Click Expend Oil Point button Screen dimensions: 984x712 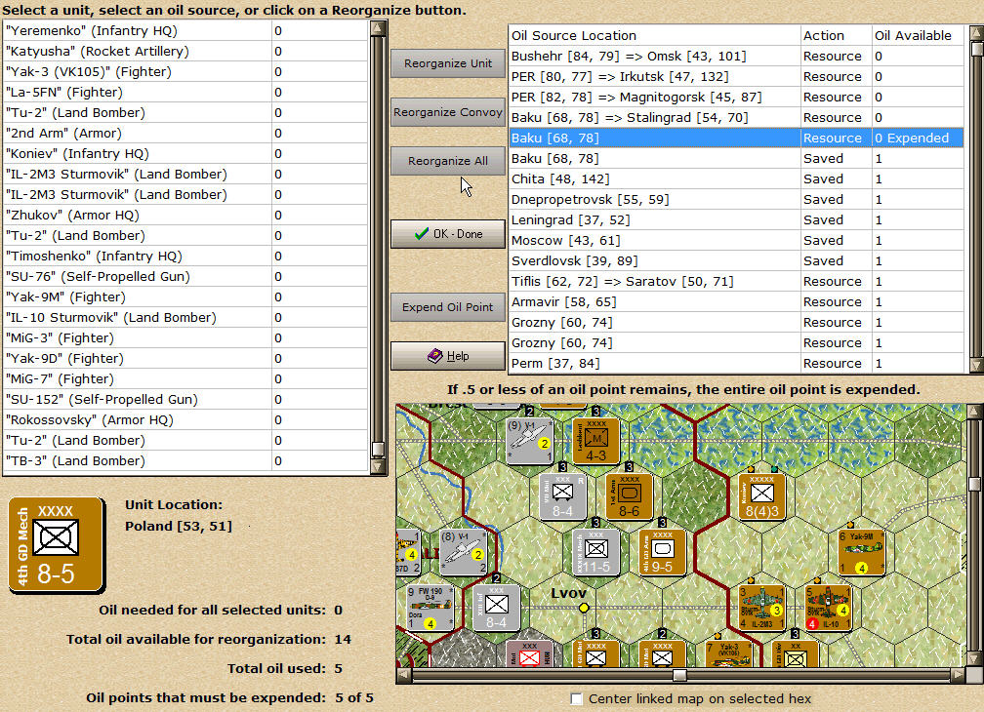click(448, 307)
